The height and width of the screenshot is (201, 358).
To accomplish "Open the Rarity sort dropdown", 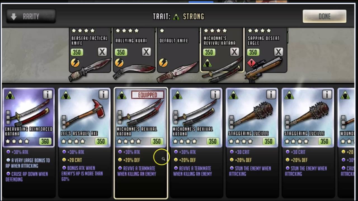I will pos(31,16).
